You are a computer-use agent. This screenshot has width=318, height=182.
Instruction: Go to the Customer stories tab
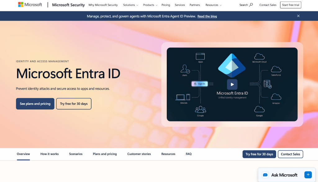[139, 154]
